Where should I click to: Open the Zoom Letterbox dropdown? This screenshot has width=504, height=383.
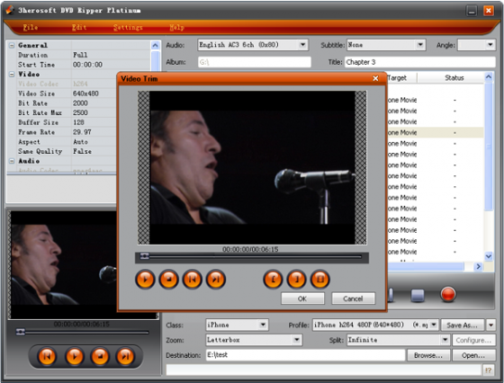pos(297,340)
